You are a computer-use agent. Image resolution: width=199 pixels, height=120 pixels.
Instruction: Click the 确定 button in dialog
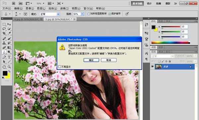[91, 60]
